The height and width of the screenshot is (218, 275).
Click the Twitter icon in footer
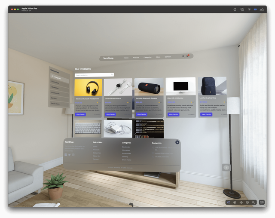70,155
